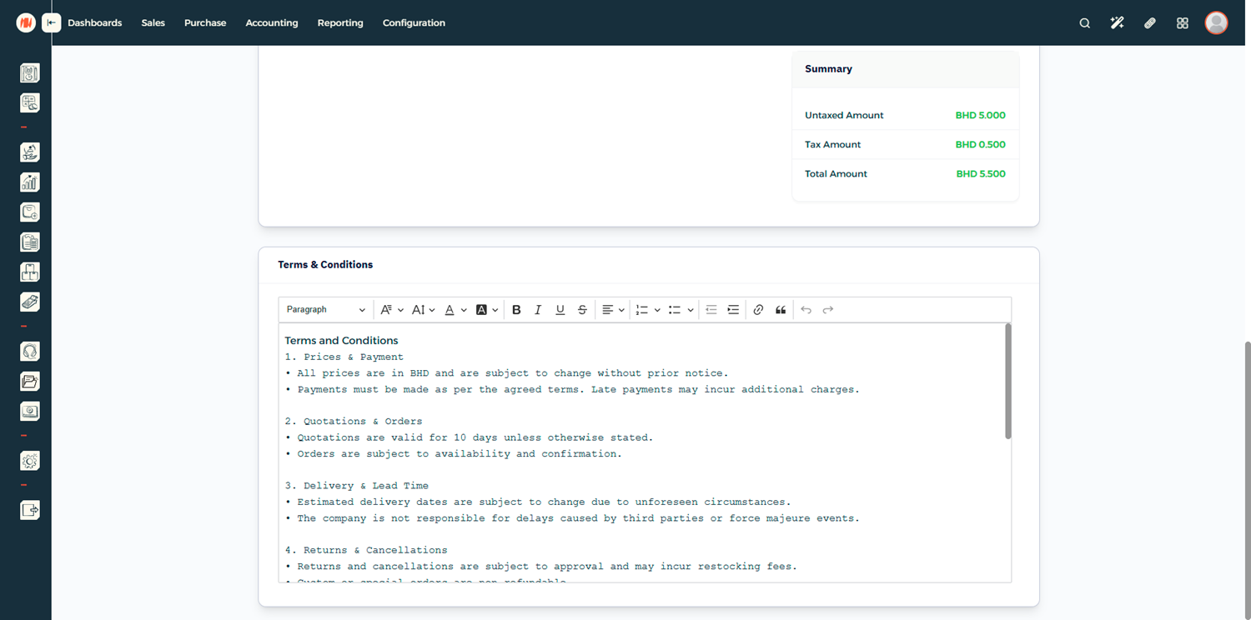Viewport: 1251px width, 620px height.
Task: Insert a link from the editor toolbar
Action: (758, 310)
